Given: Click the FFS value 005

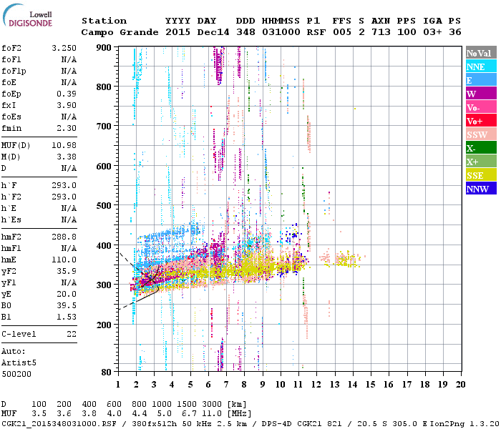Looking at the screenshot, I should click(342, 32).
